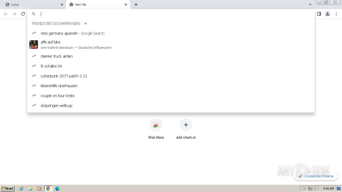
Task: Choose lebenshilfe oberhausen suggestion
Action: click(171, 86)
